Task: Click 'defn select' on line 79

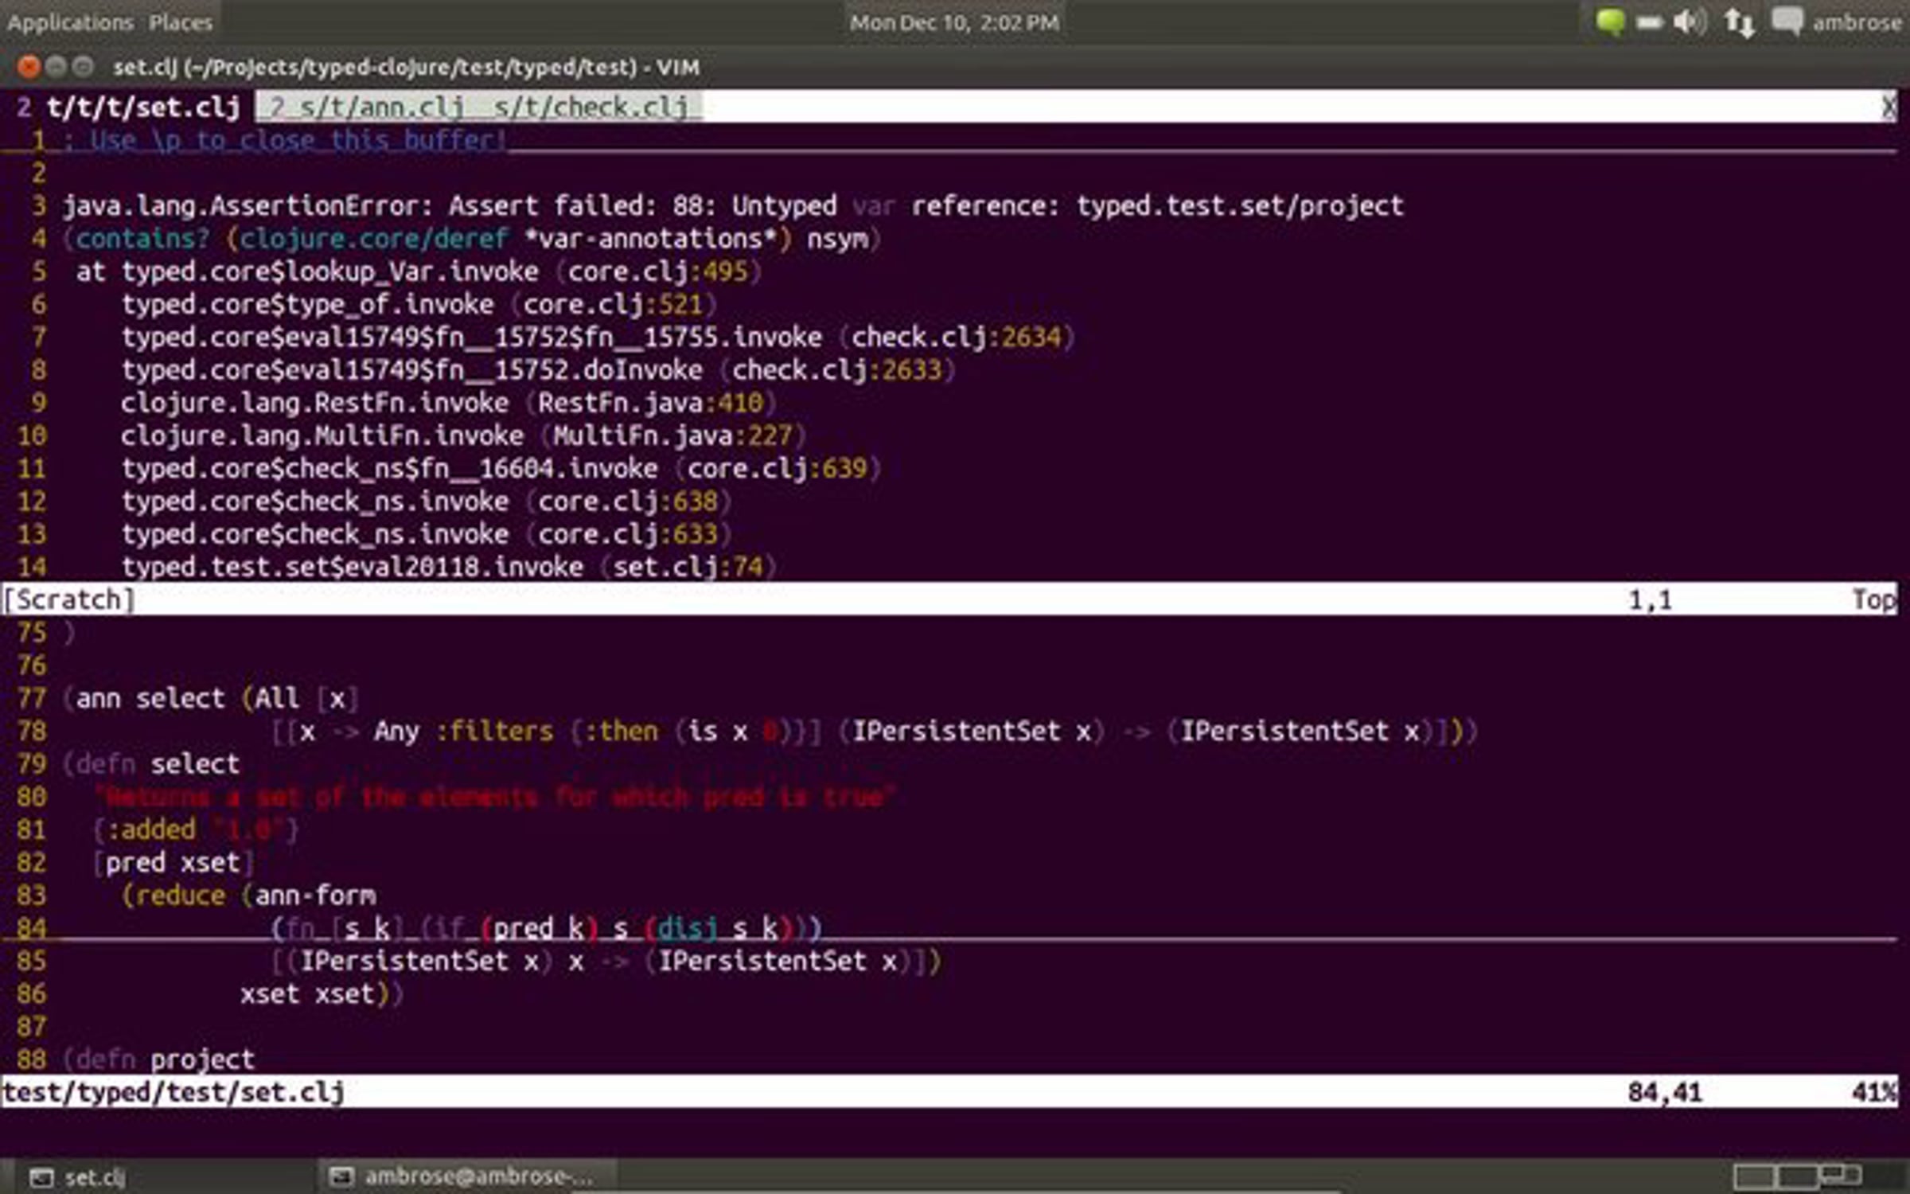Action: click(x=158, y=764)
